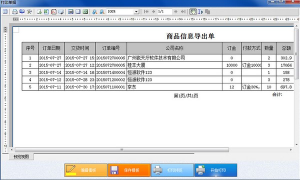
Task: Click the 付款方式 column header
Action: click(251, 48)
